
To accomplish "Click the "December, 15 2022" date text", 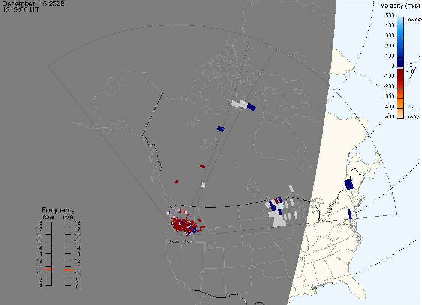I will click(33, 3).
